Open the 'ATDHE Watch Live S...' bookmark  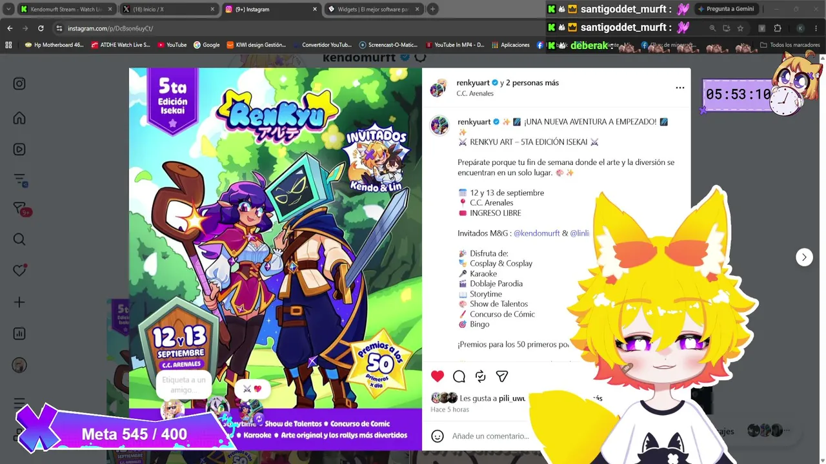(121, 45)
